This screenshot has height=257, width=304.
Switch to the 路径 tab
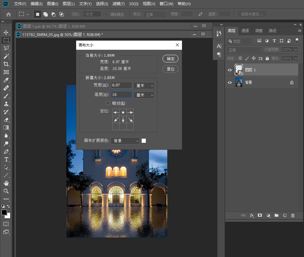(272, 31)
